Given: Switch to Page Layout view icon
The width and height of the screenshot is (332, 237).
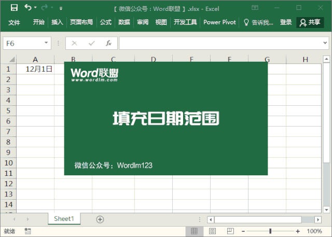Looking at the screenshot, I should click(212, 231).
